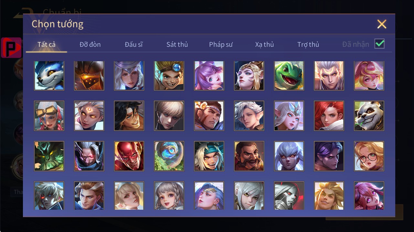Choose the girl with round glasses hero
Viewport: 414px width, 232px height.
coord(369,156)
